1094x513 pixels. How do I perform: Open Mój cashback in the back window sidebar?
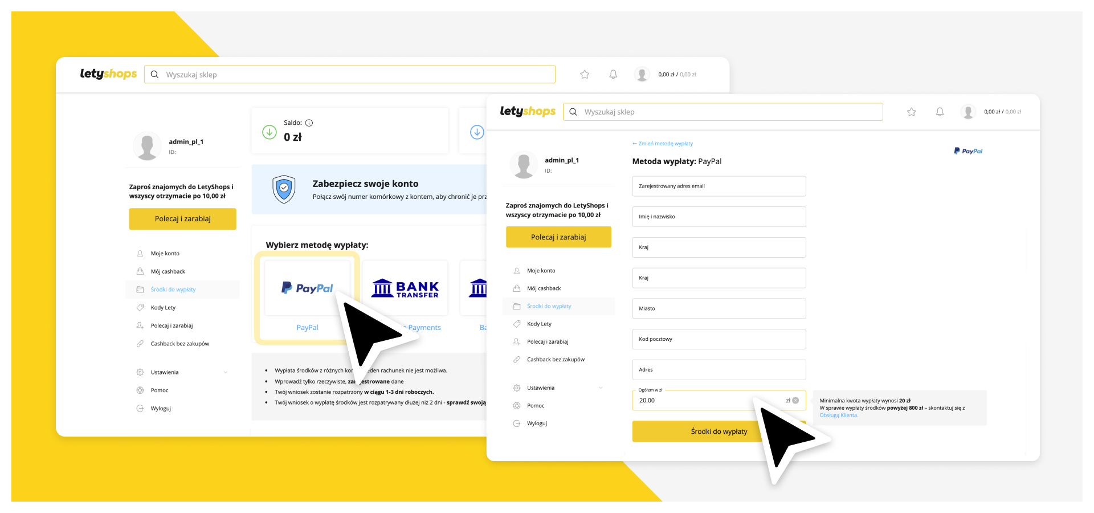(x=168, y=271)
